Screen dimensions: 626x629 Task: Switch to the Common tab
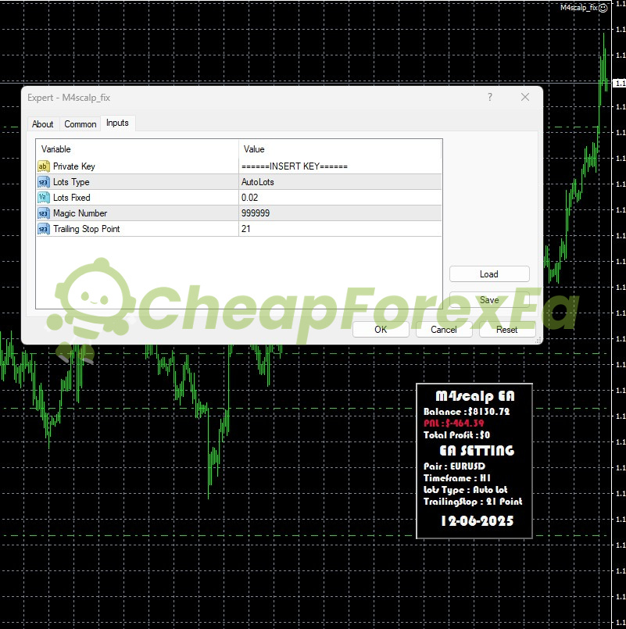click(80, 124)
